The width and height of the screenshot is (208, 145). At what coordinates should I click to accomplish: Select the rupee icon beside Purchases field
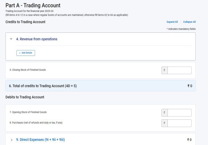[164, 123]
